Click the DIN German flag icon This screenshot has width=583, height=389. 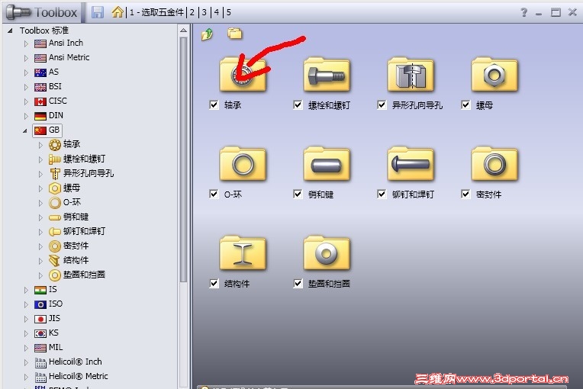[40, 116]
